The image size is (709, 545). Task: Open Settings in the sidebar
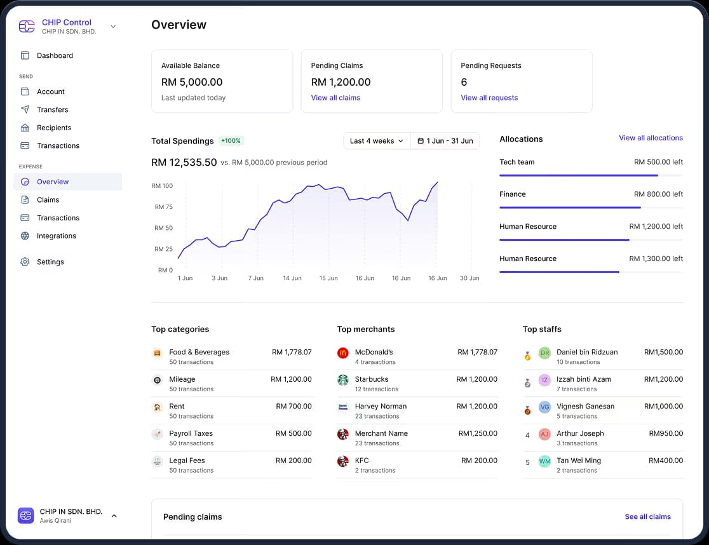(68, 262)
